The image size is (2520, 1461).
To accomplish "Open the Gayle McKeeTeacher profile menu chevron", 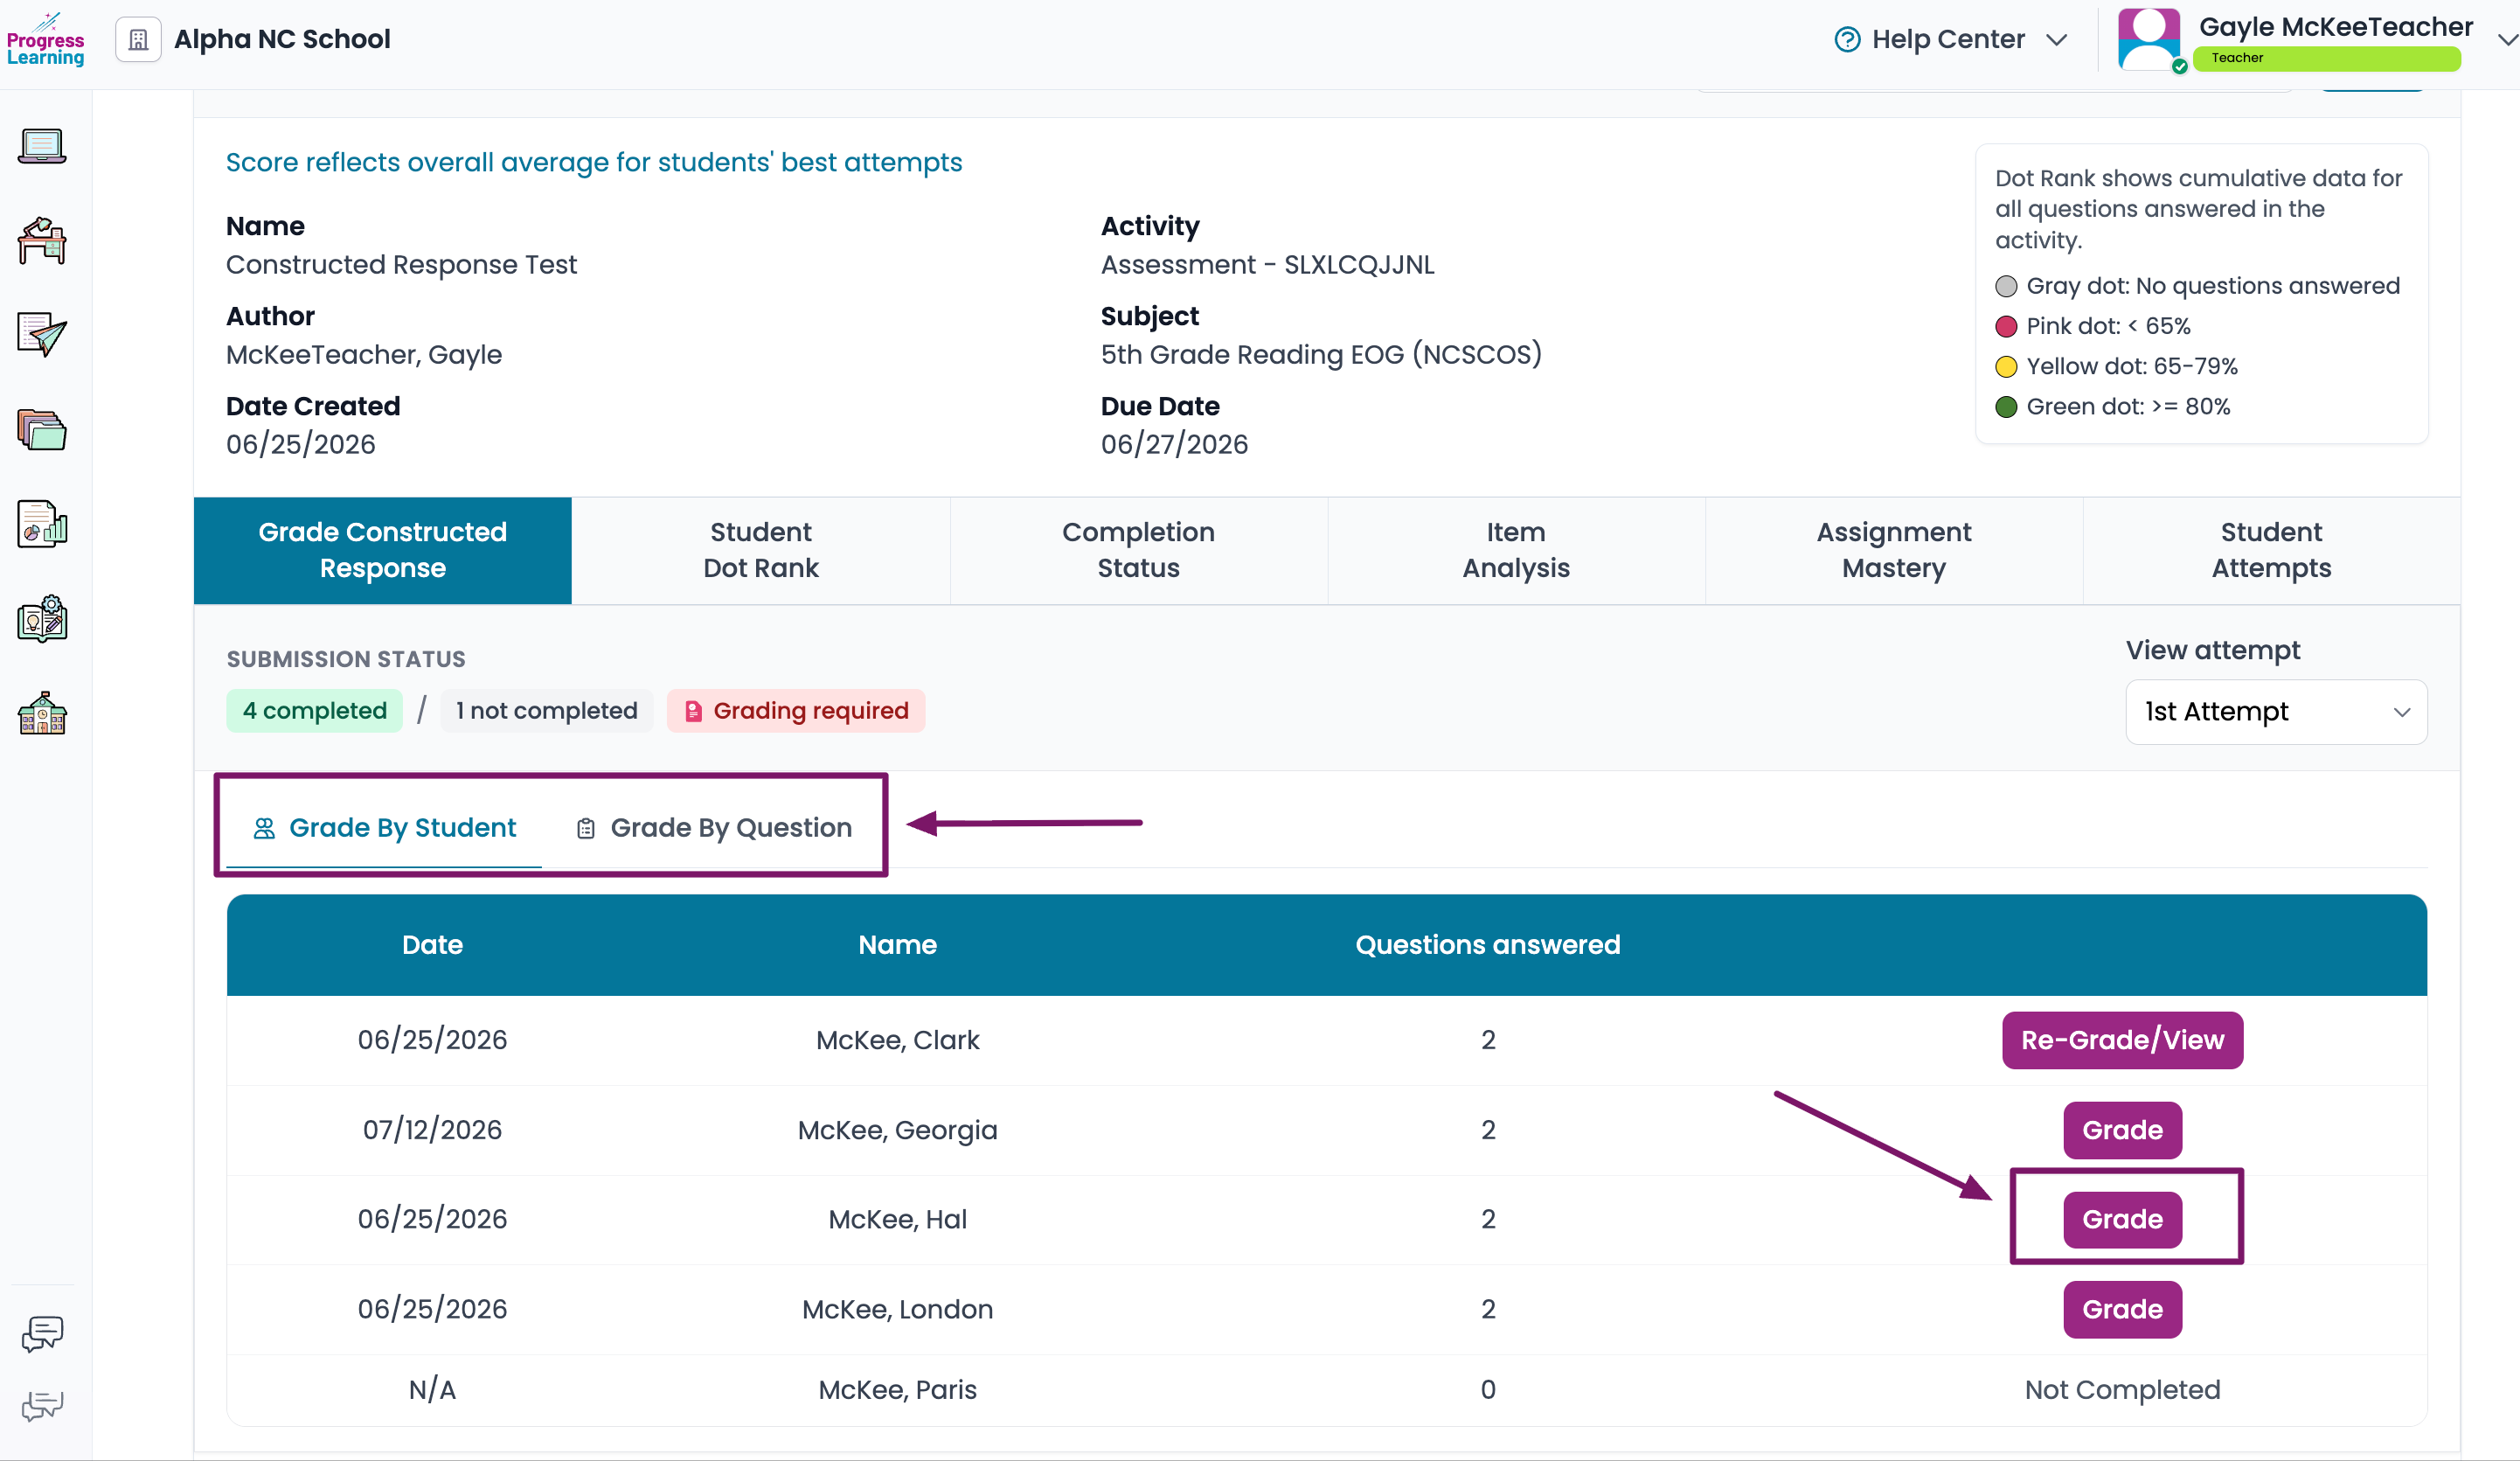I will pyautogui.click(x=2506, y=40).
